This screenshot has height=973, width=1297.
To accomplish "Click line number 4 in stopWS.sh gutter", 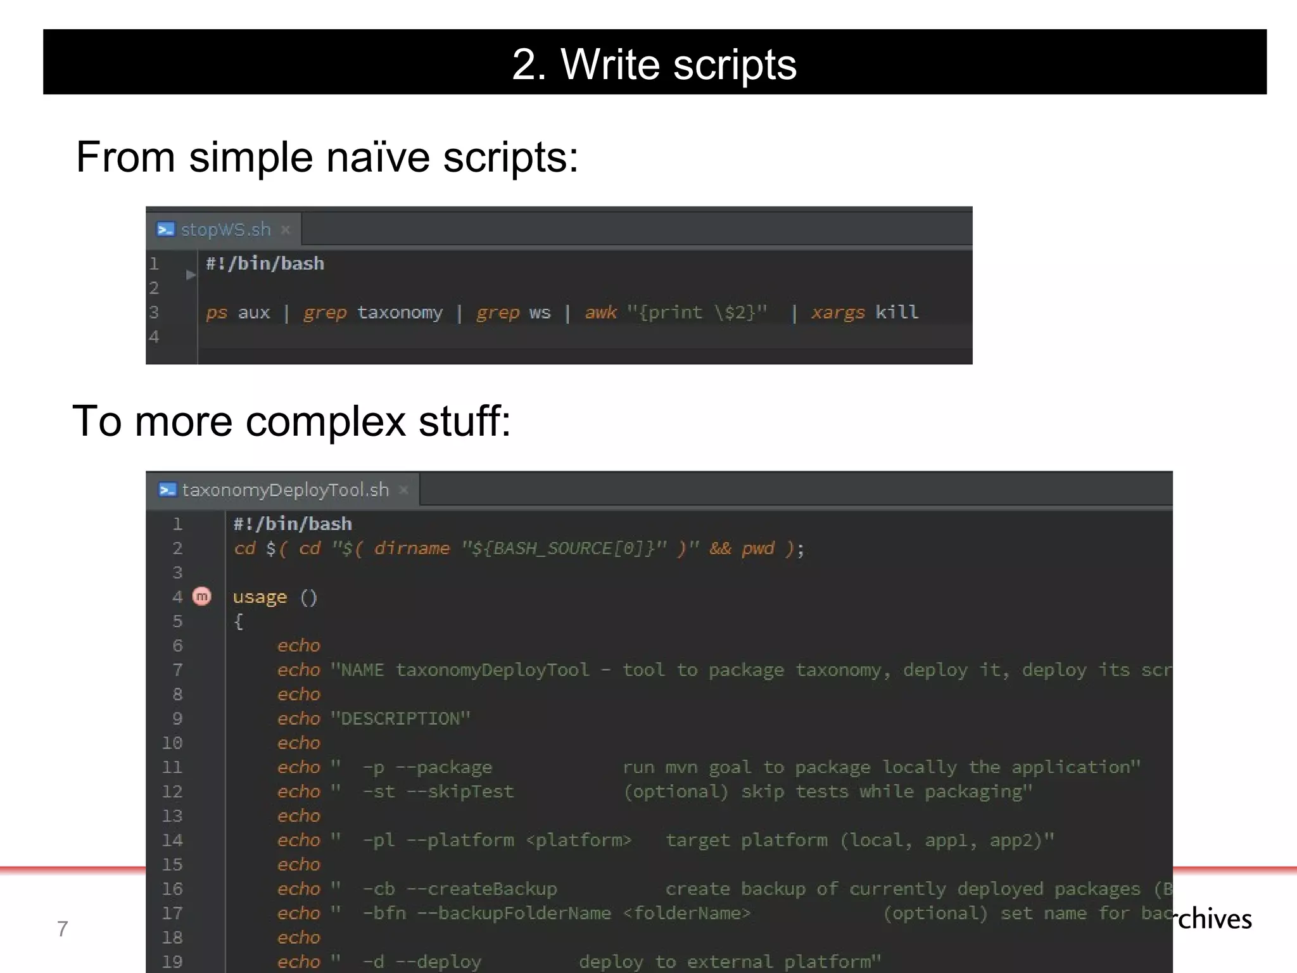I will point(154,336).
